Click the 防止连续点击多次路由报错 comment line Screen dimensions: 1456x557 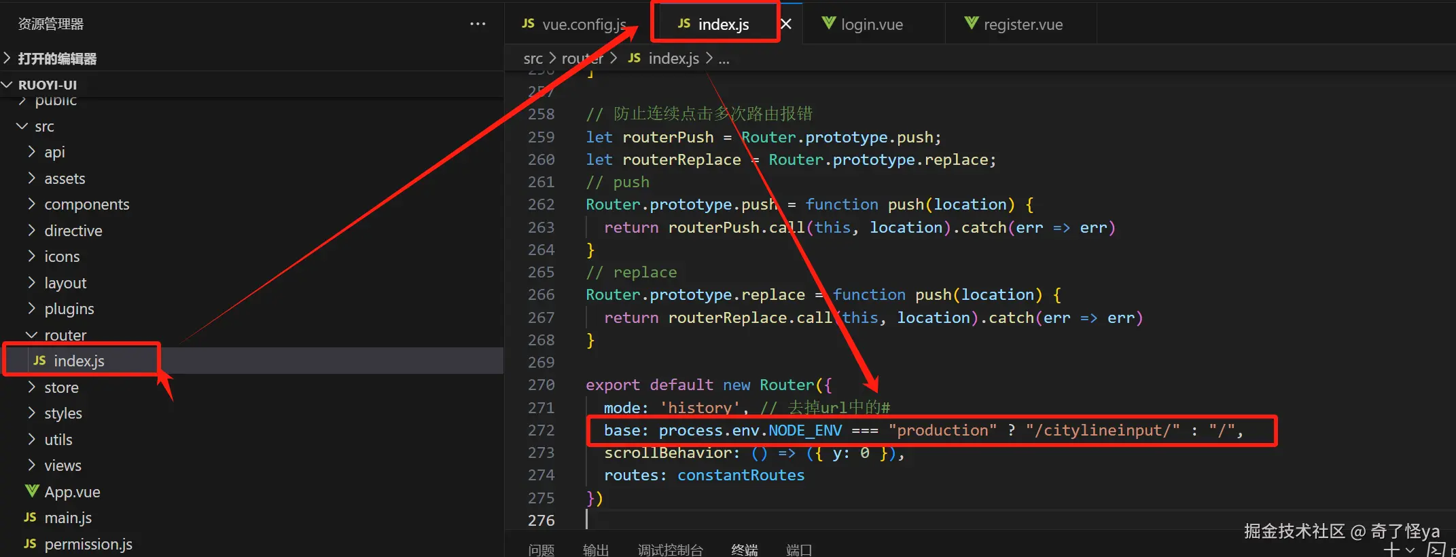pyautogui.click(x=699, y=114)
